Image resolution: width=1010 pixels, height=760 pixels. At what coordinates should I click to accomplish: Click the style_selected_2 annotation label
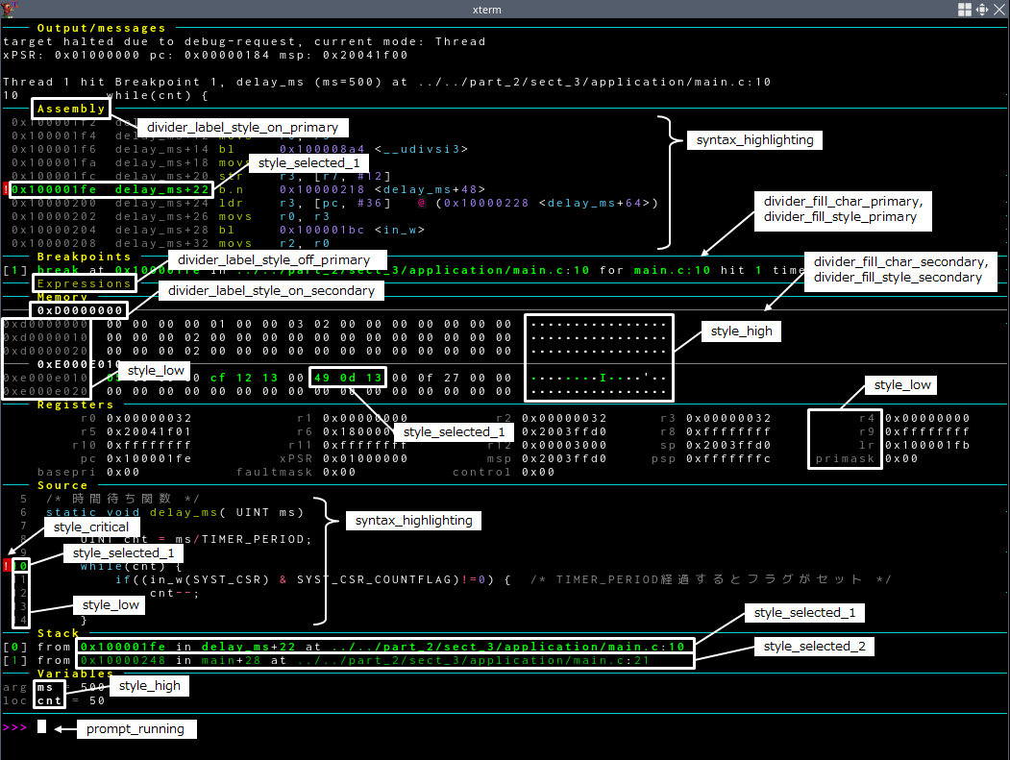[x=815, y=647]
